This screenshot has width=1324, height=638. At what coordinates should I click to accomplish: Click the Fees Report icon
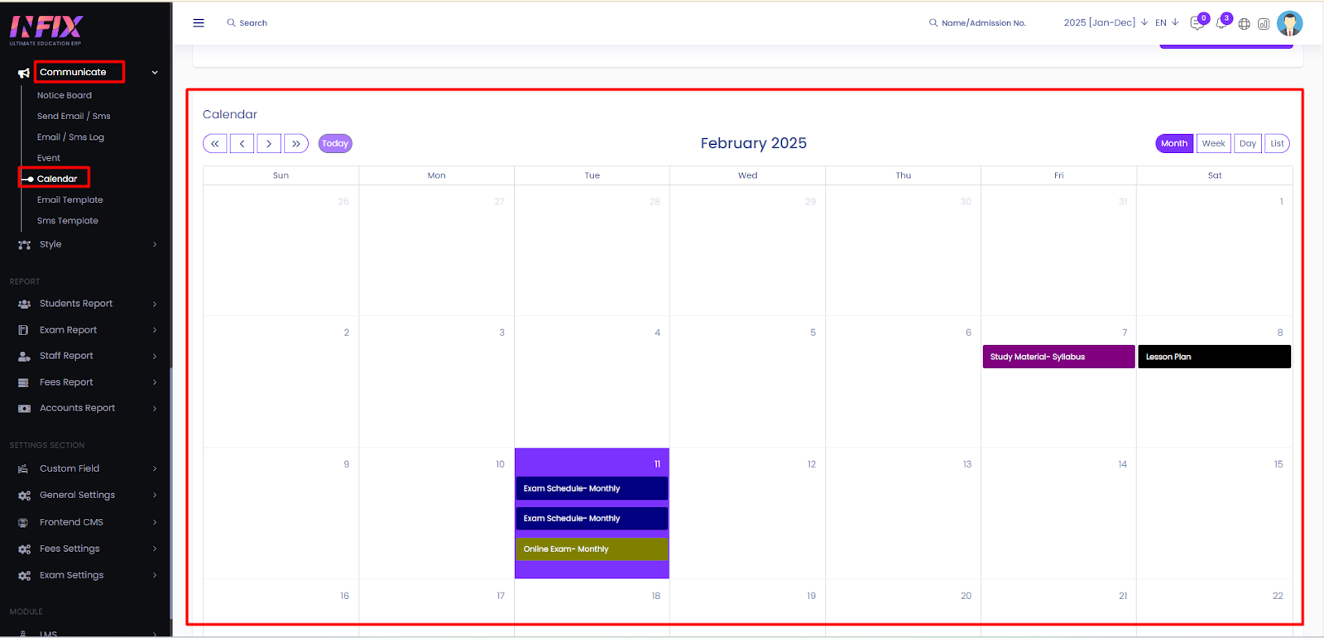click(x=24, y=382)
